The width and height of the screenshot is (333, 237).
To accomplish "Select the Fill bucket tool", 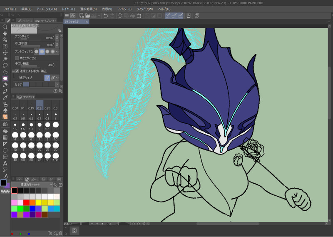I will 5,131.
